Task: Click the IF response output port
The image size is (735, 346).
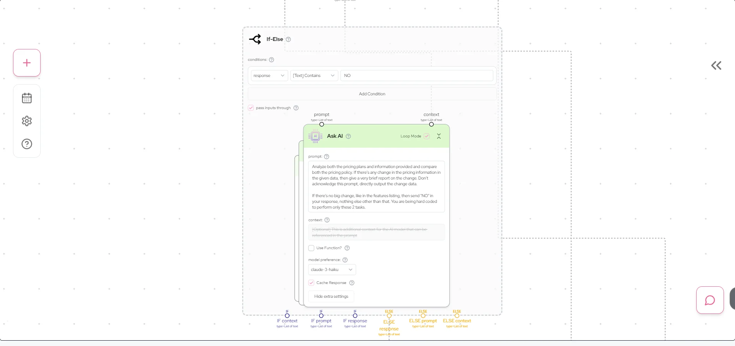Action: (x=355, y=316)
